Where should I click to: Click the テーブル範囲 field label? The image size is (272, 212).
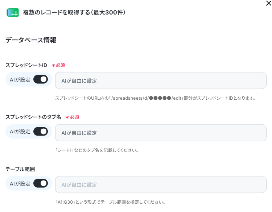(20, 169)
